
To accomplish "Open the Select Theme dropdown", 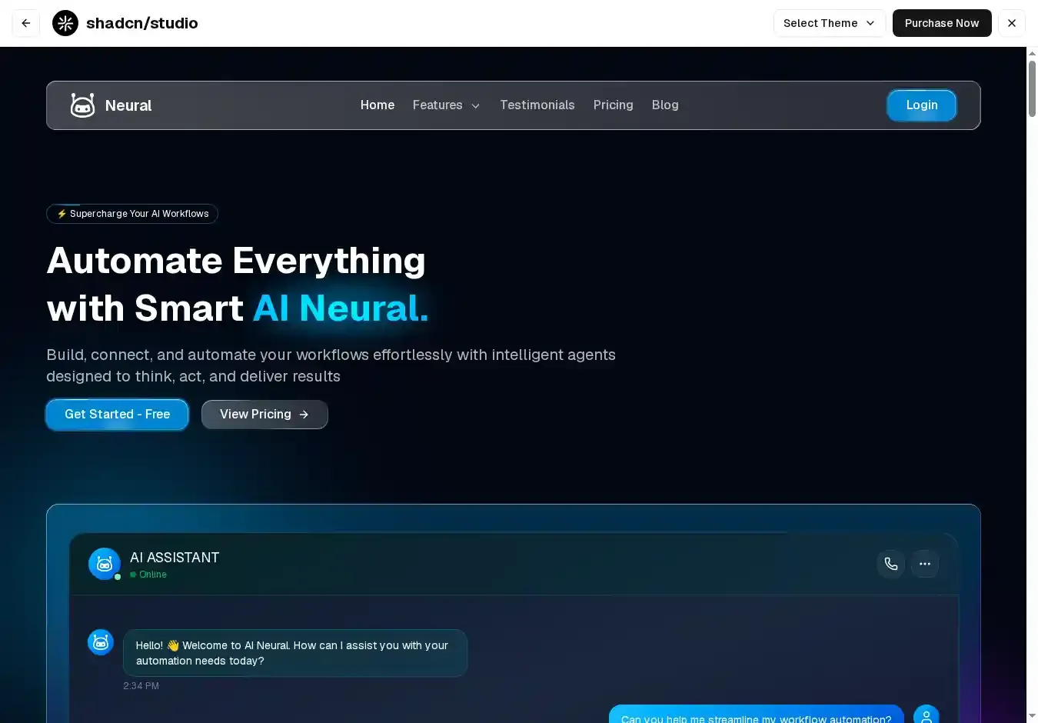I will [830, 23].
